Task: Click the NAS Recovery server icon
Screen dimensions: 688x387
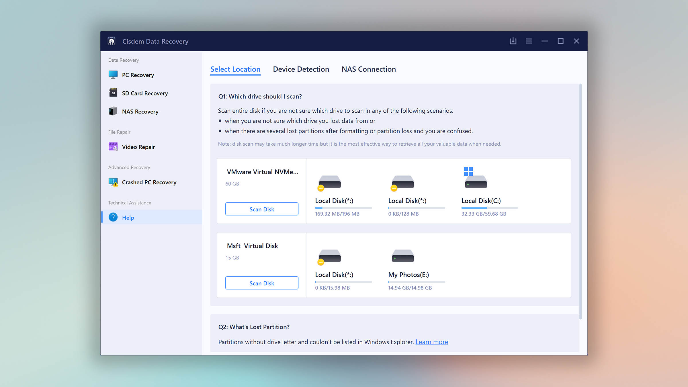Action: click(x=113, y=111)
